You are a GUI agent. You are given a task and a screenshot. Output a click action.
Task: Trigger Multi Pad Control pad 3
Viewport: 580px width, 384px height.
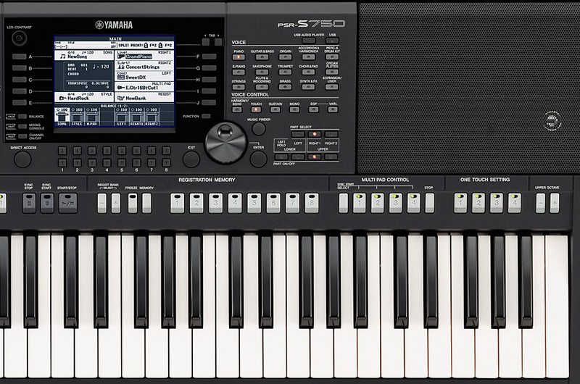click(395, 203)
